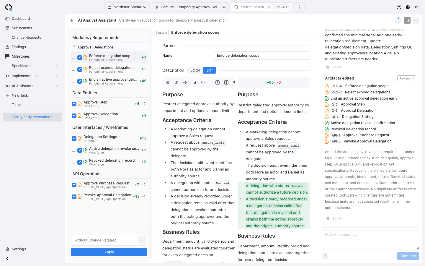
Task: Apply strikethrough formatting in description toolbar
Action: tap(185, 82)
